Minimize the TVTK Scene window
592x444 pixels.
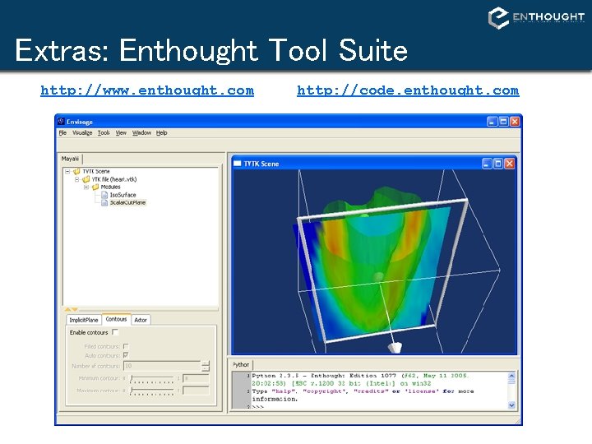487,164
